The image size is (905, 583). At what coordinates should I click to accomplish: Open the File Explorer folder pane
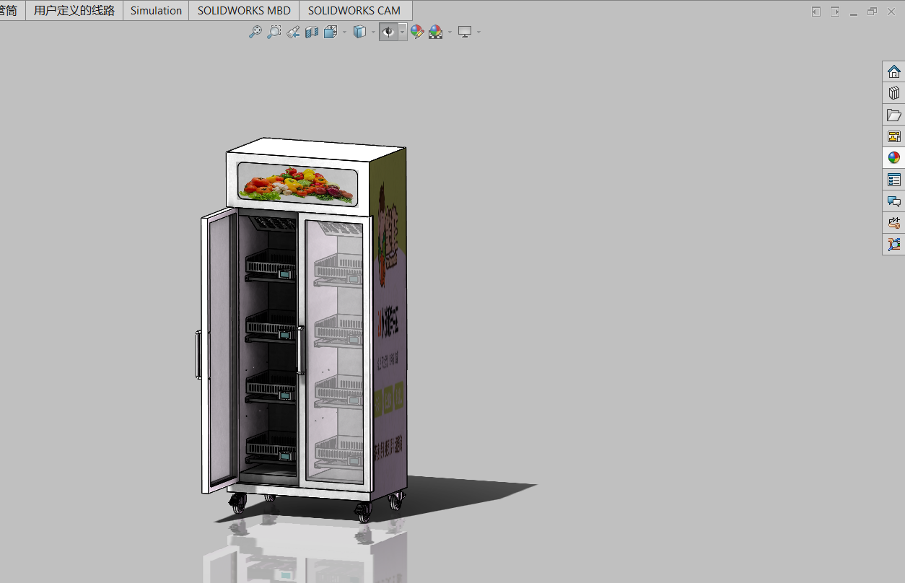894,115
